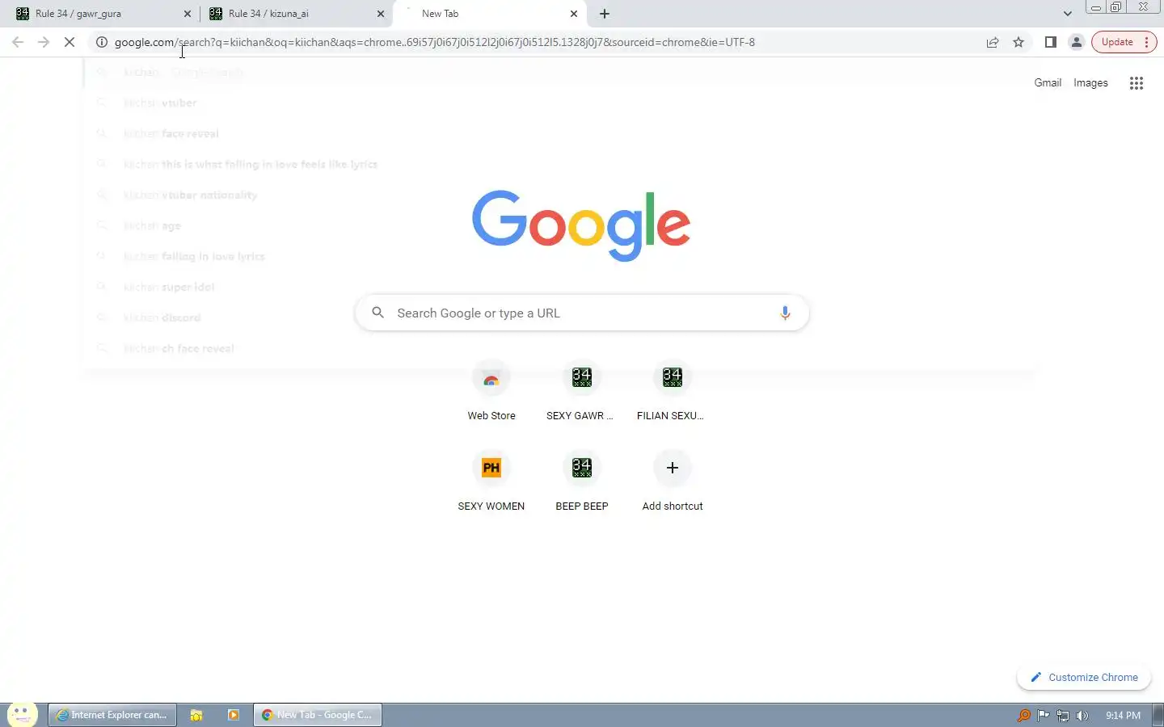The height and width of the screenshot is (727, 1164).
Task: Select the New Tab browser tab
Action: (x=489, y=14)
